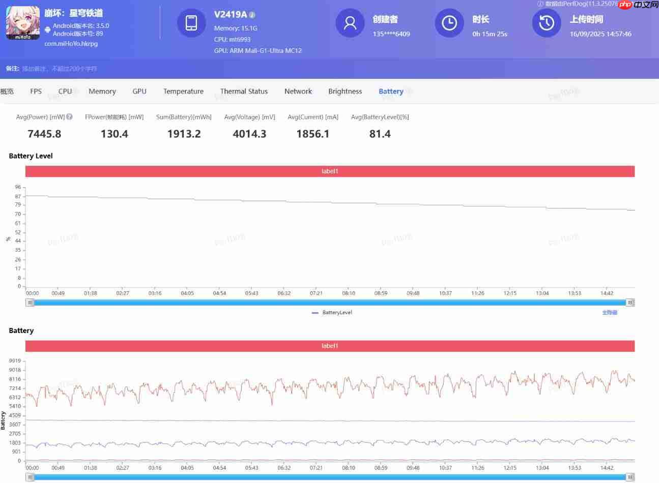Open the Avg(Power) help question-mark icon
659x483 pixels.
pyautogui.click(x=69, y=116)
